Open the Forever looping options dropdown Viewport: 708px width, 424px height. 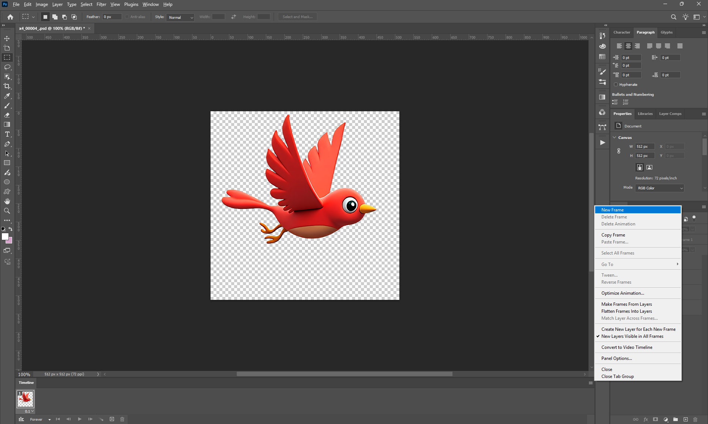coord(41,419)
